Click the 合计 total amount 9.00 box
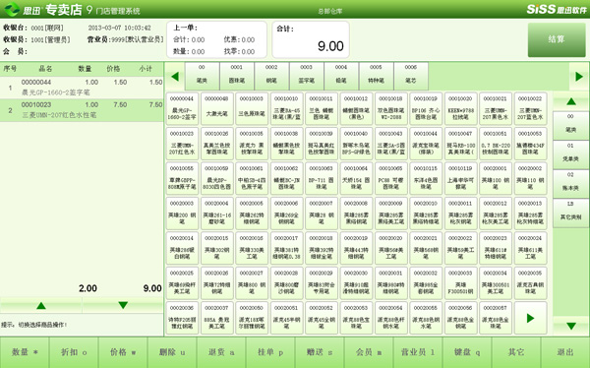 coord(311,39)
